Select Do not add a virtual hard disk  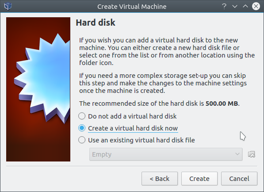(x=82, y=116)
